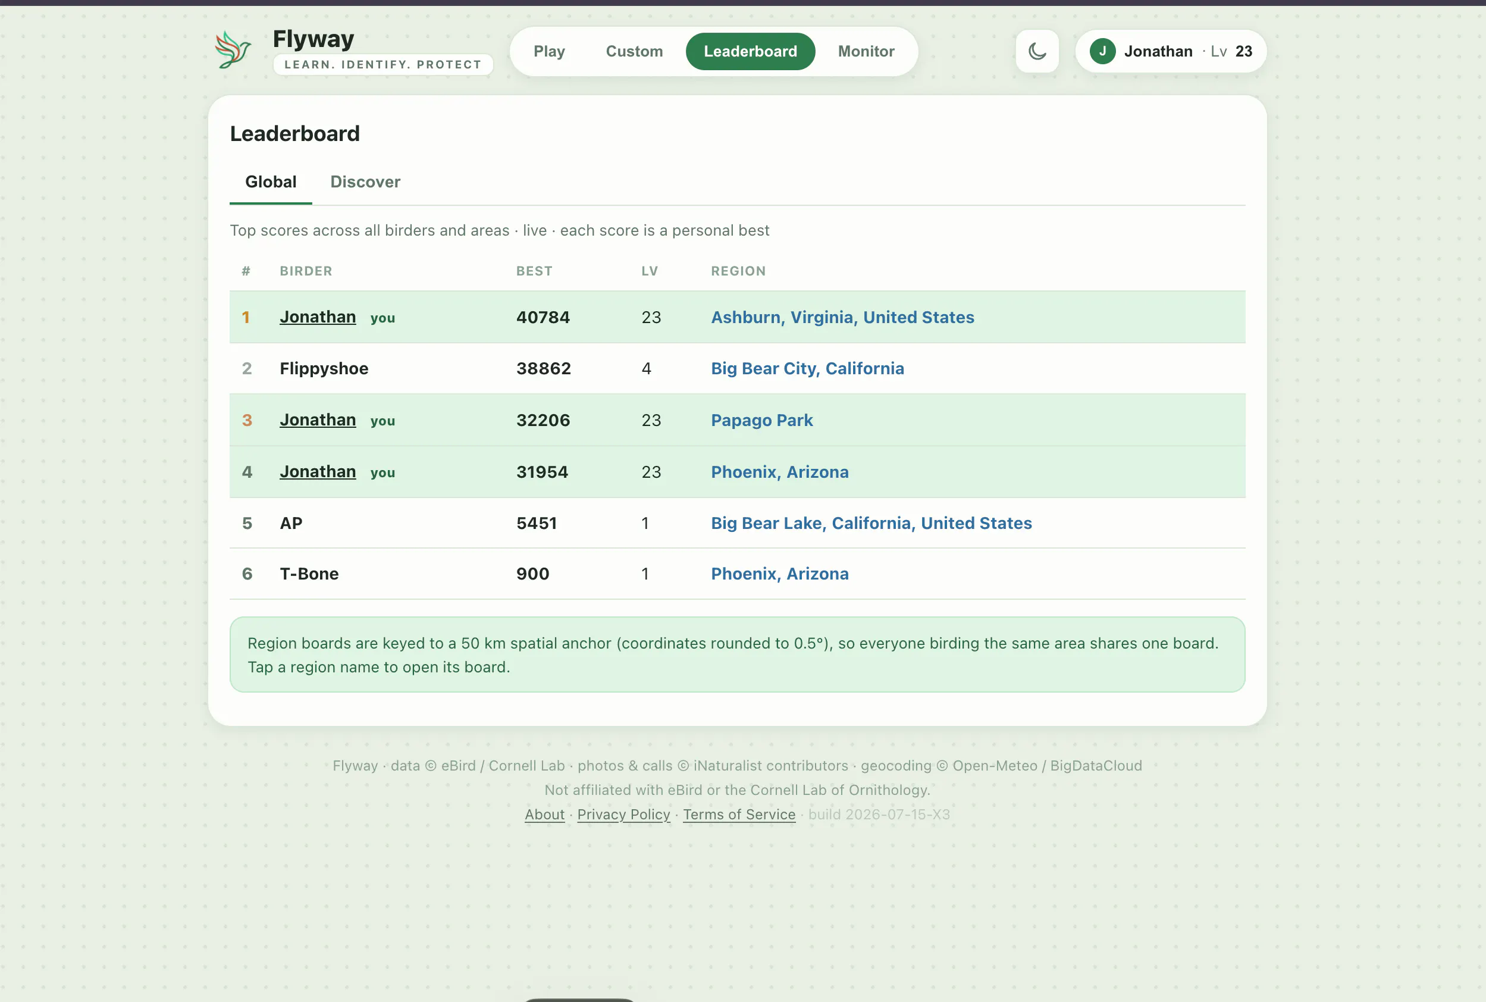Click the # rank column header

click(246, 271)
